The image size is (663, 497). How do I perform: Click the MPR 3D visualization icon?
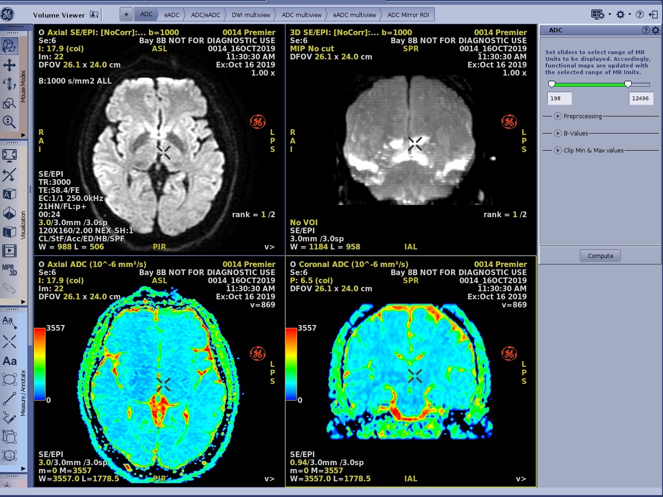point(9,269)
